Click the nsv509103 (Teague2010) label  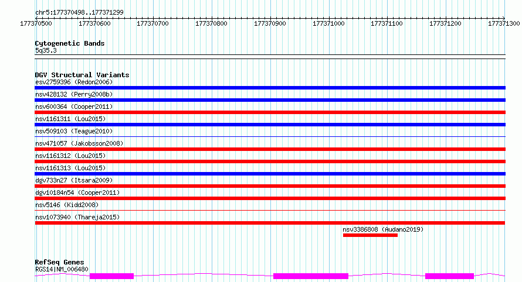point(74,131)
